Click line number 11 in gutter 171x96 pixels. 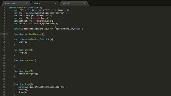click(4, 34)
